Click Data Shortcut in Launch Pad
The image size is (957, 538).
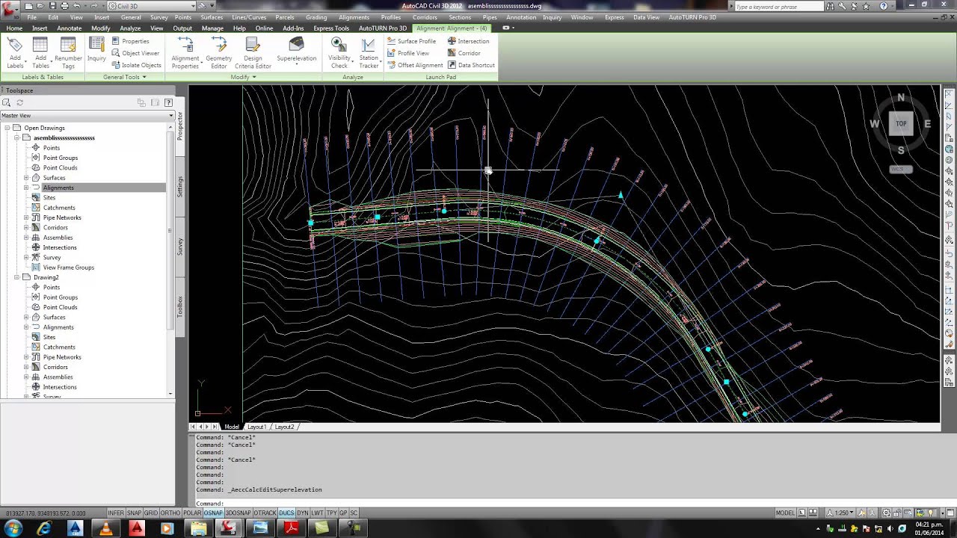point(471,65)
